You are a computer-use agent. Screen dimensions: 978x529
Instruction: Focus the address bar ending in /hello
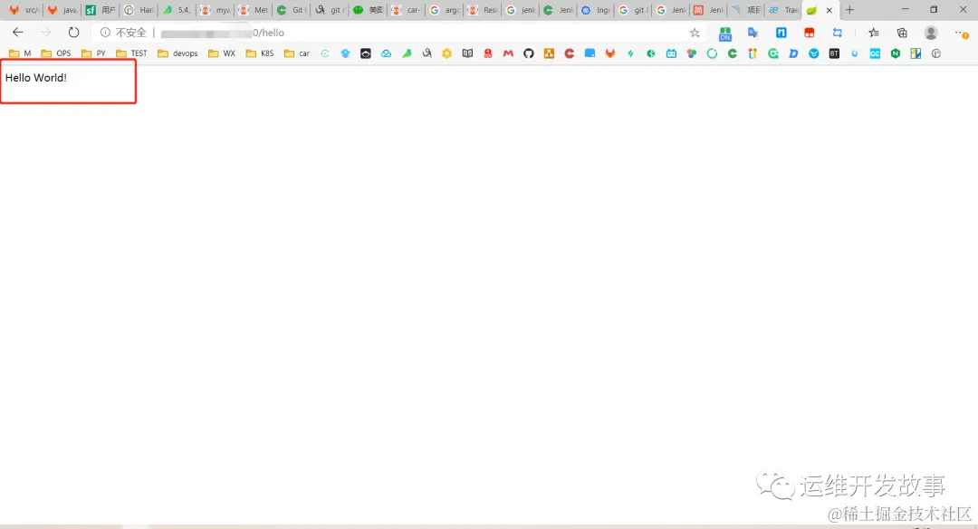tap(399, 33)
